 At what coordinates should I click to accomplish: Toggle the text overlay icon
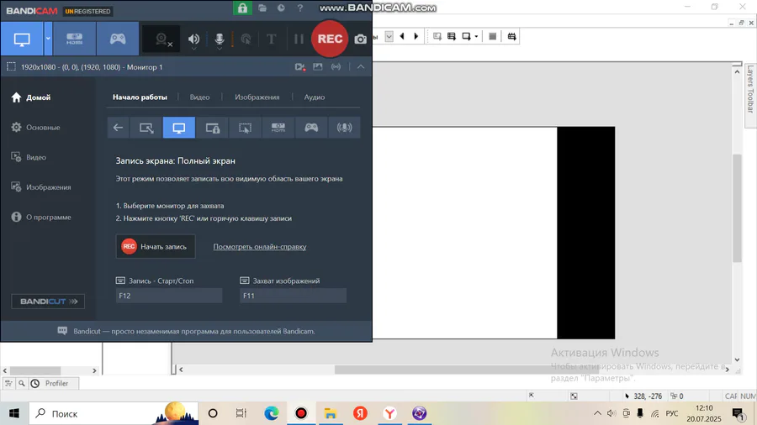coord(272,39)
